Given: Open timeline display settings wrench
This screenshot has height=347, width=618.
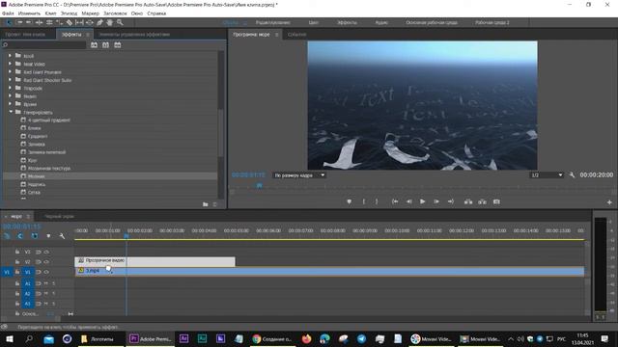Looking at the screenshot, I should [62, 236].
